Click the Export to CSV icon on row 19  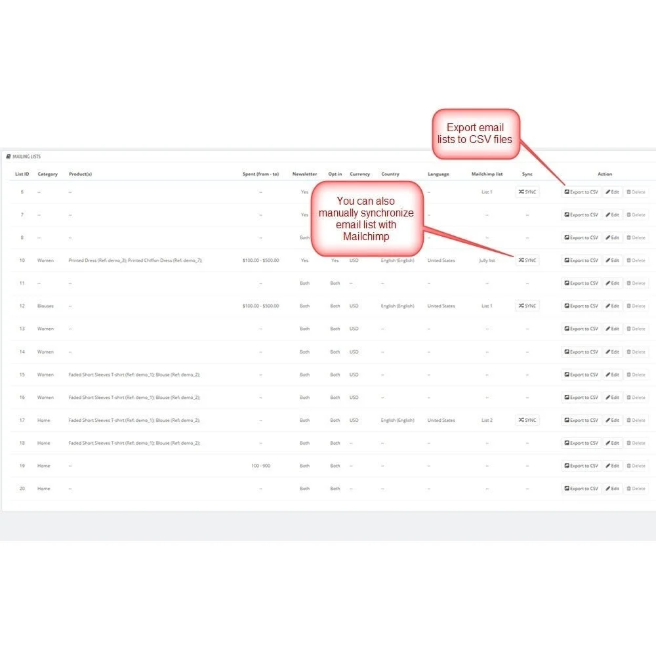coord(567,466)
